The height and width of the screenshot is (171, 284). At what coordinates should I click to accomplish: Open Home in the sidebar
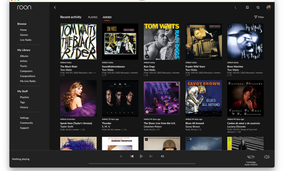click(x=23, y=30)
